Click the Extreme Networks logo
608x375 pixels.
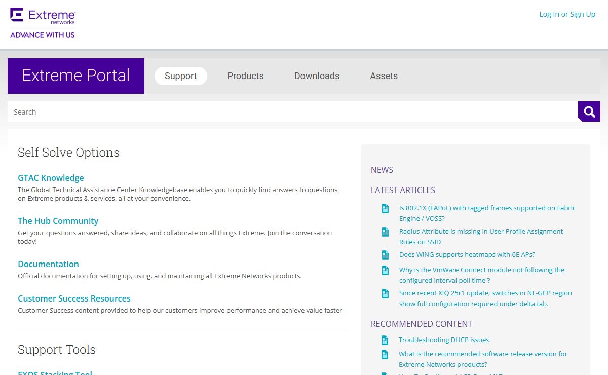point(43,16)
